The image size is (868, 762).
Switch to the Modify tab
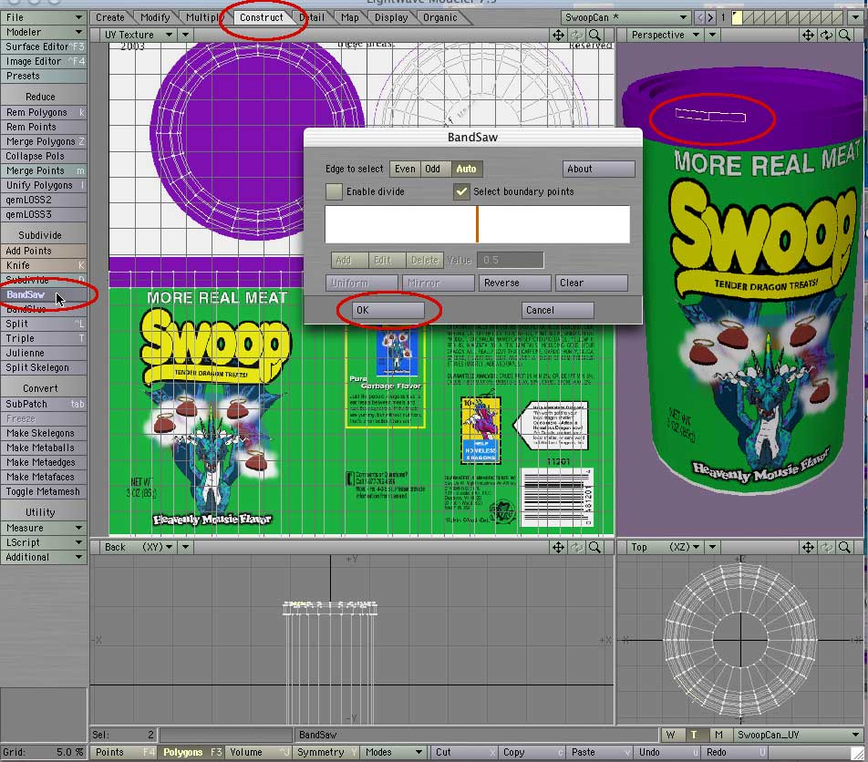[155, 17]
